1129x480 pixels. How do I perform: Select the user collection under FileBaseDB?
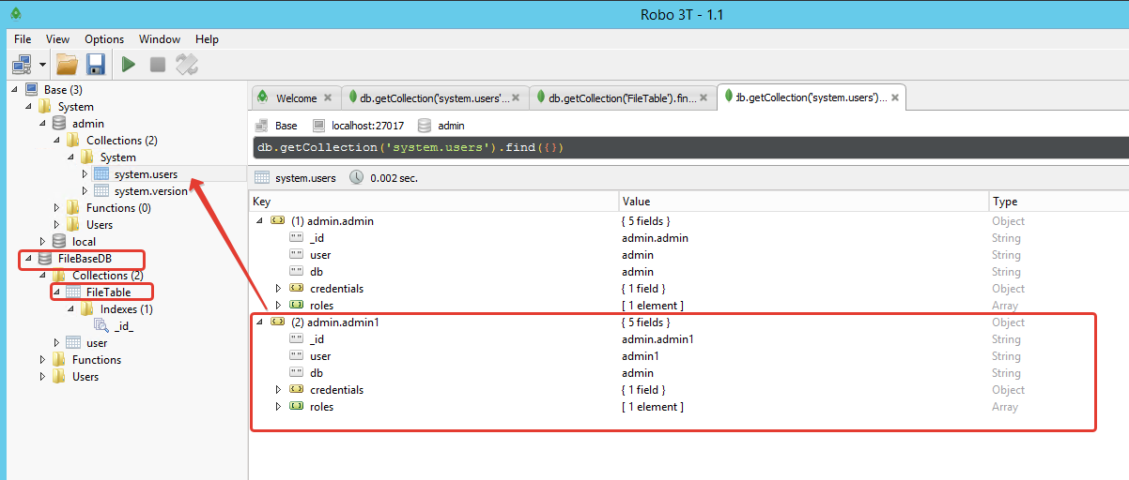(97, 343)
